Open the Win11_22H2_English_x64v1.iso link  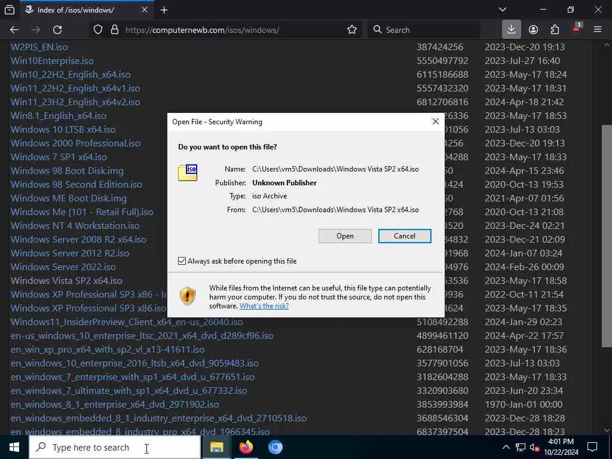click(x=75, y=88)
